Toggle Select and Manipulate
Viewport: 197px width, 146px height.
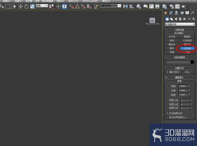click(x=58, y=6)
